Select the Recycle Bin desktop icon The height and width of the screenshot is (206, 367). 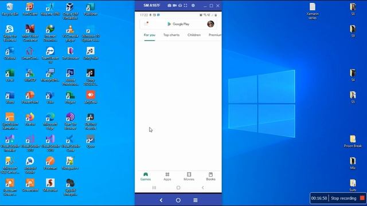coord(10,9)
